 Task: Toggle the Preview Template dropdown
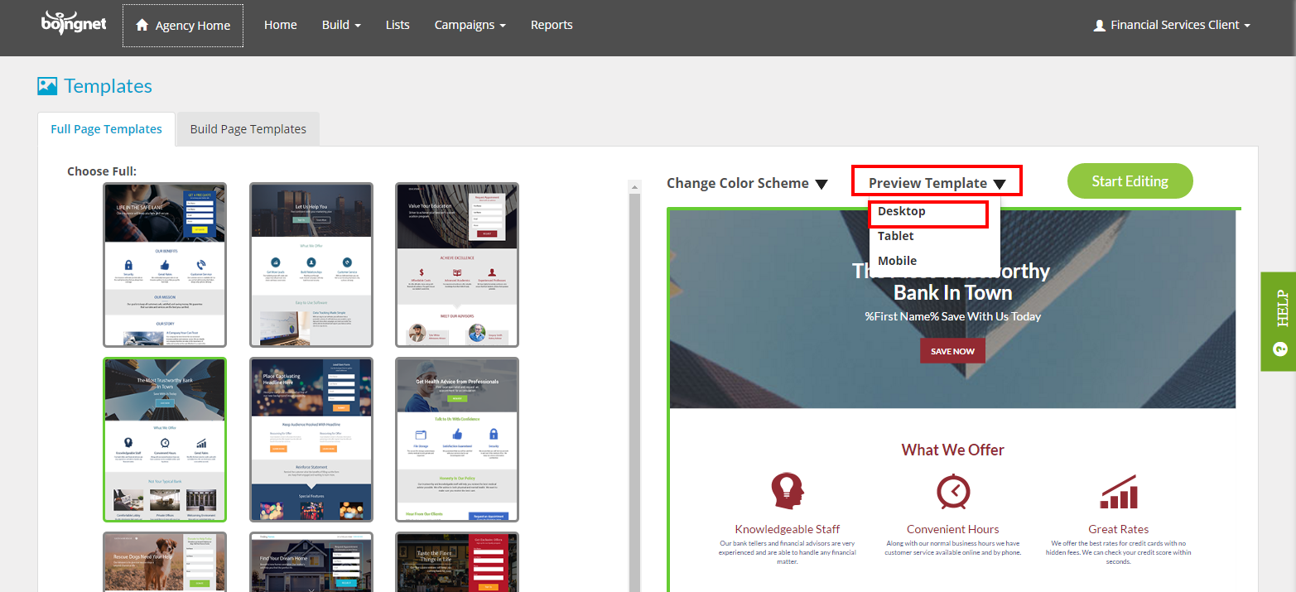tap(937, 183)
